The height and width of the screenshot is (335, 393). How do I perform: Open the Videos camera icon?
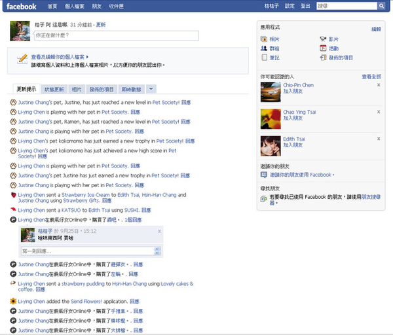(323, 39)
